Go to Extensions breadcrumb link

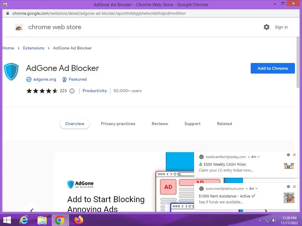click(34, 48)
